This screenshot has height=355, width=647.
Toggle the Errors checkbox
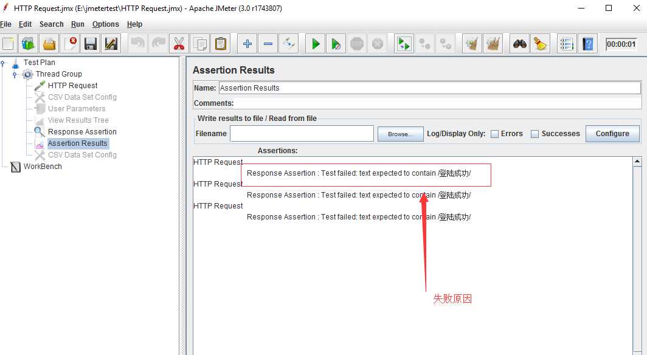point(495,134)
